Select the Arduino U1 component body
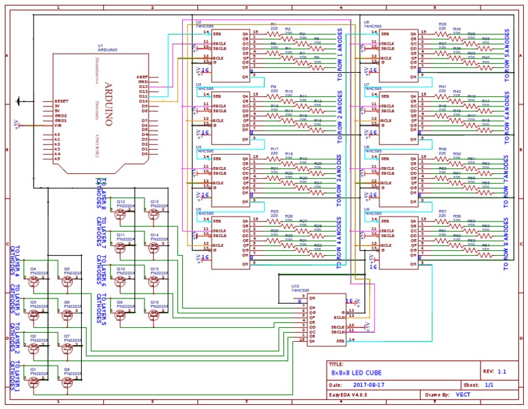Image resolution: width=528 pixels, height=409 pixels. click(x=100, y=113)
